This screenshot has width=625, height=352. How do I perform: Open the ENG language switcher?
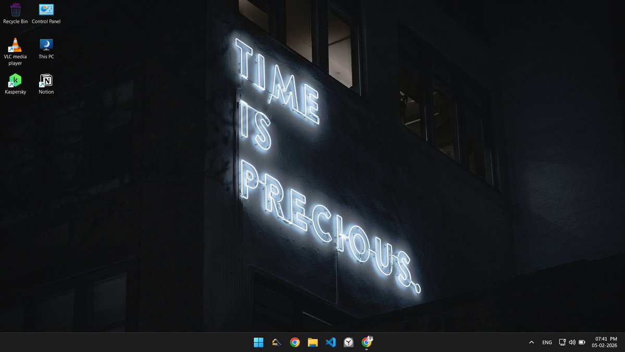click(x=547, y=342)
